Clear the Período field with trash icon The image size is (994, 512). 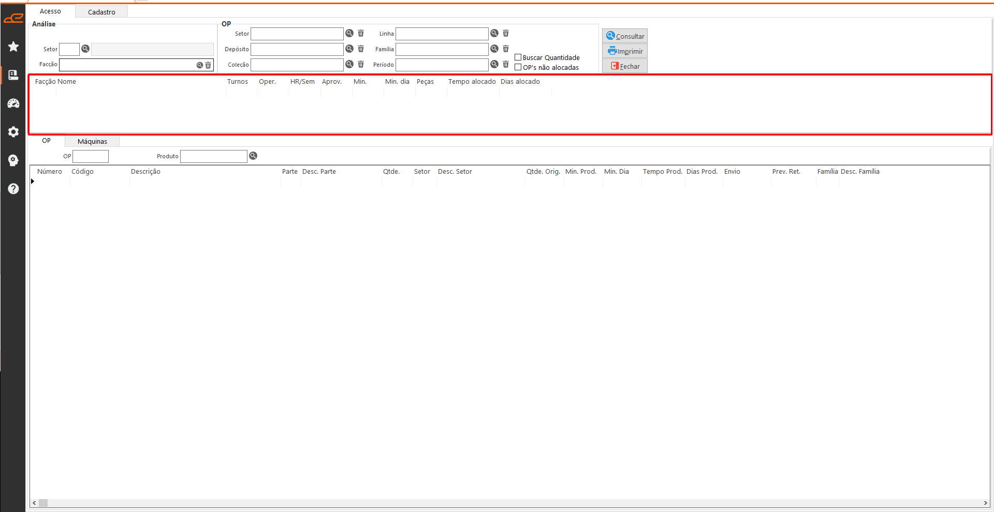pyautogui.click(x=506, y=64)
